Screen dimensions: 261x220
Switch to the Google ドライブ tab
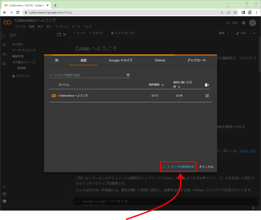120,60
